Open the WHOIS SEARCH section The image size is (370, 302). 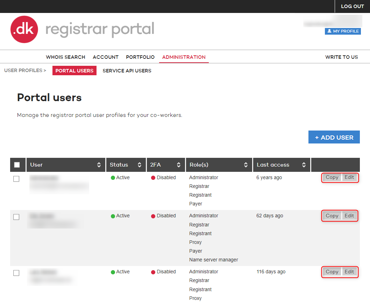point(65,57)
